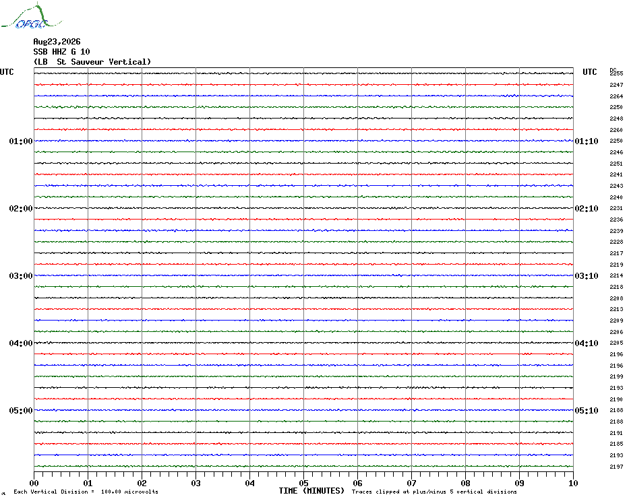Click the 01:00 time label
The height and width of the screenshot is (501, 627).
tap(21, 141)
